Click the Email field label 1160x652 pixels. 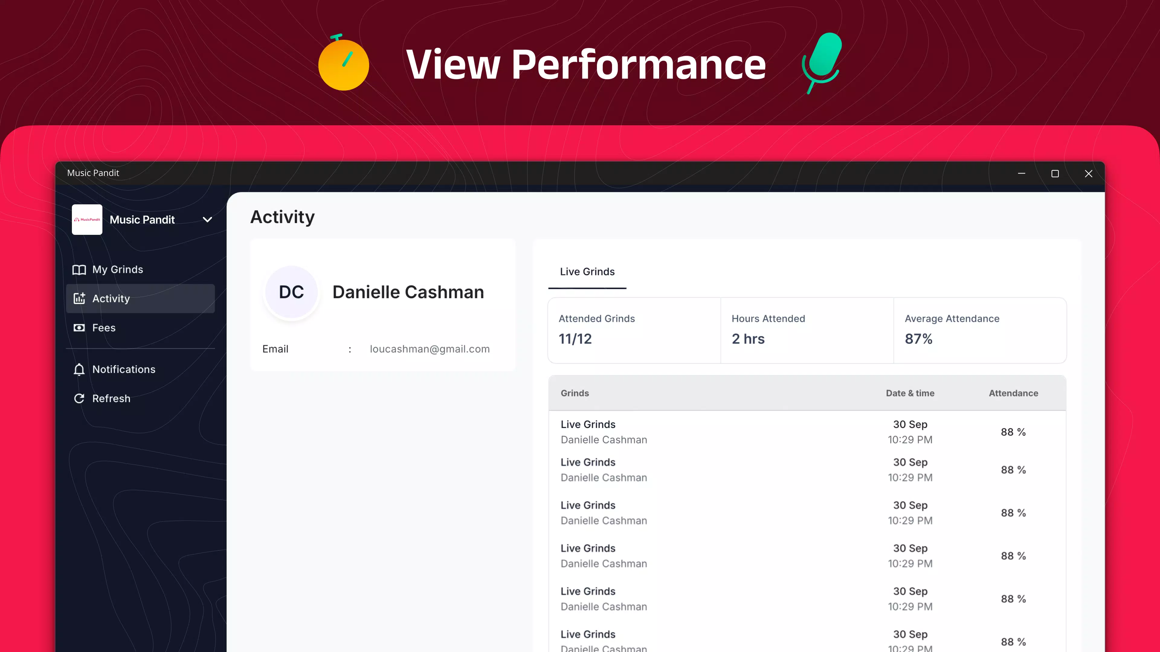275,349
